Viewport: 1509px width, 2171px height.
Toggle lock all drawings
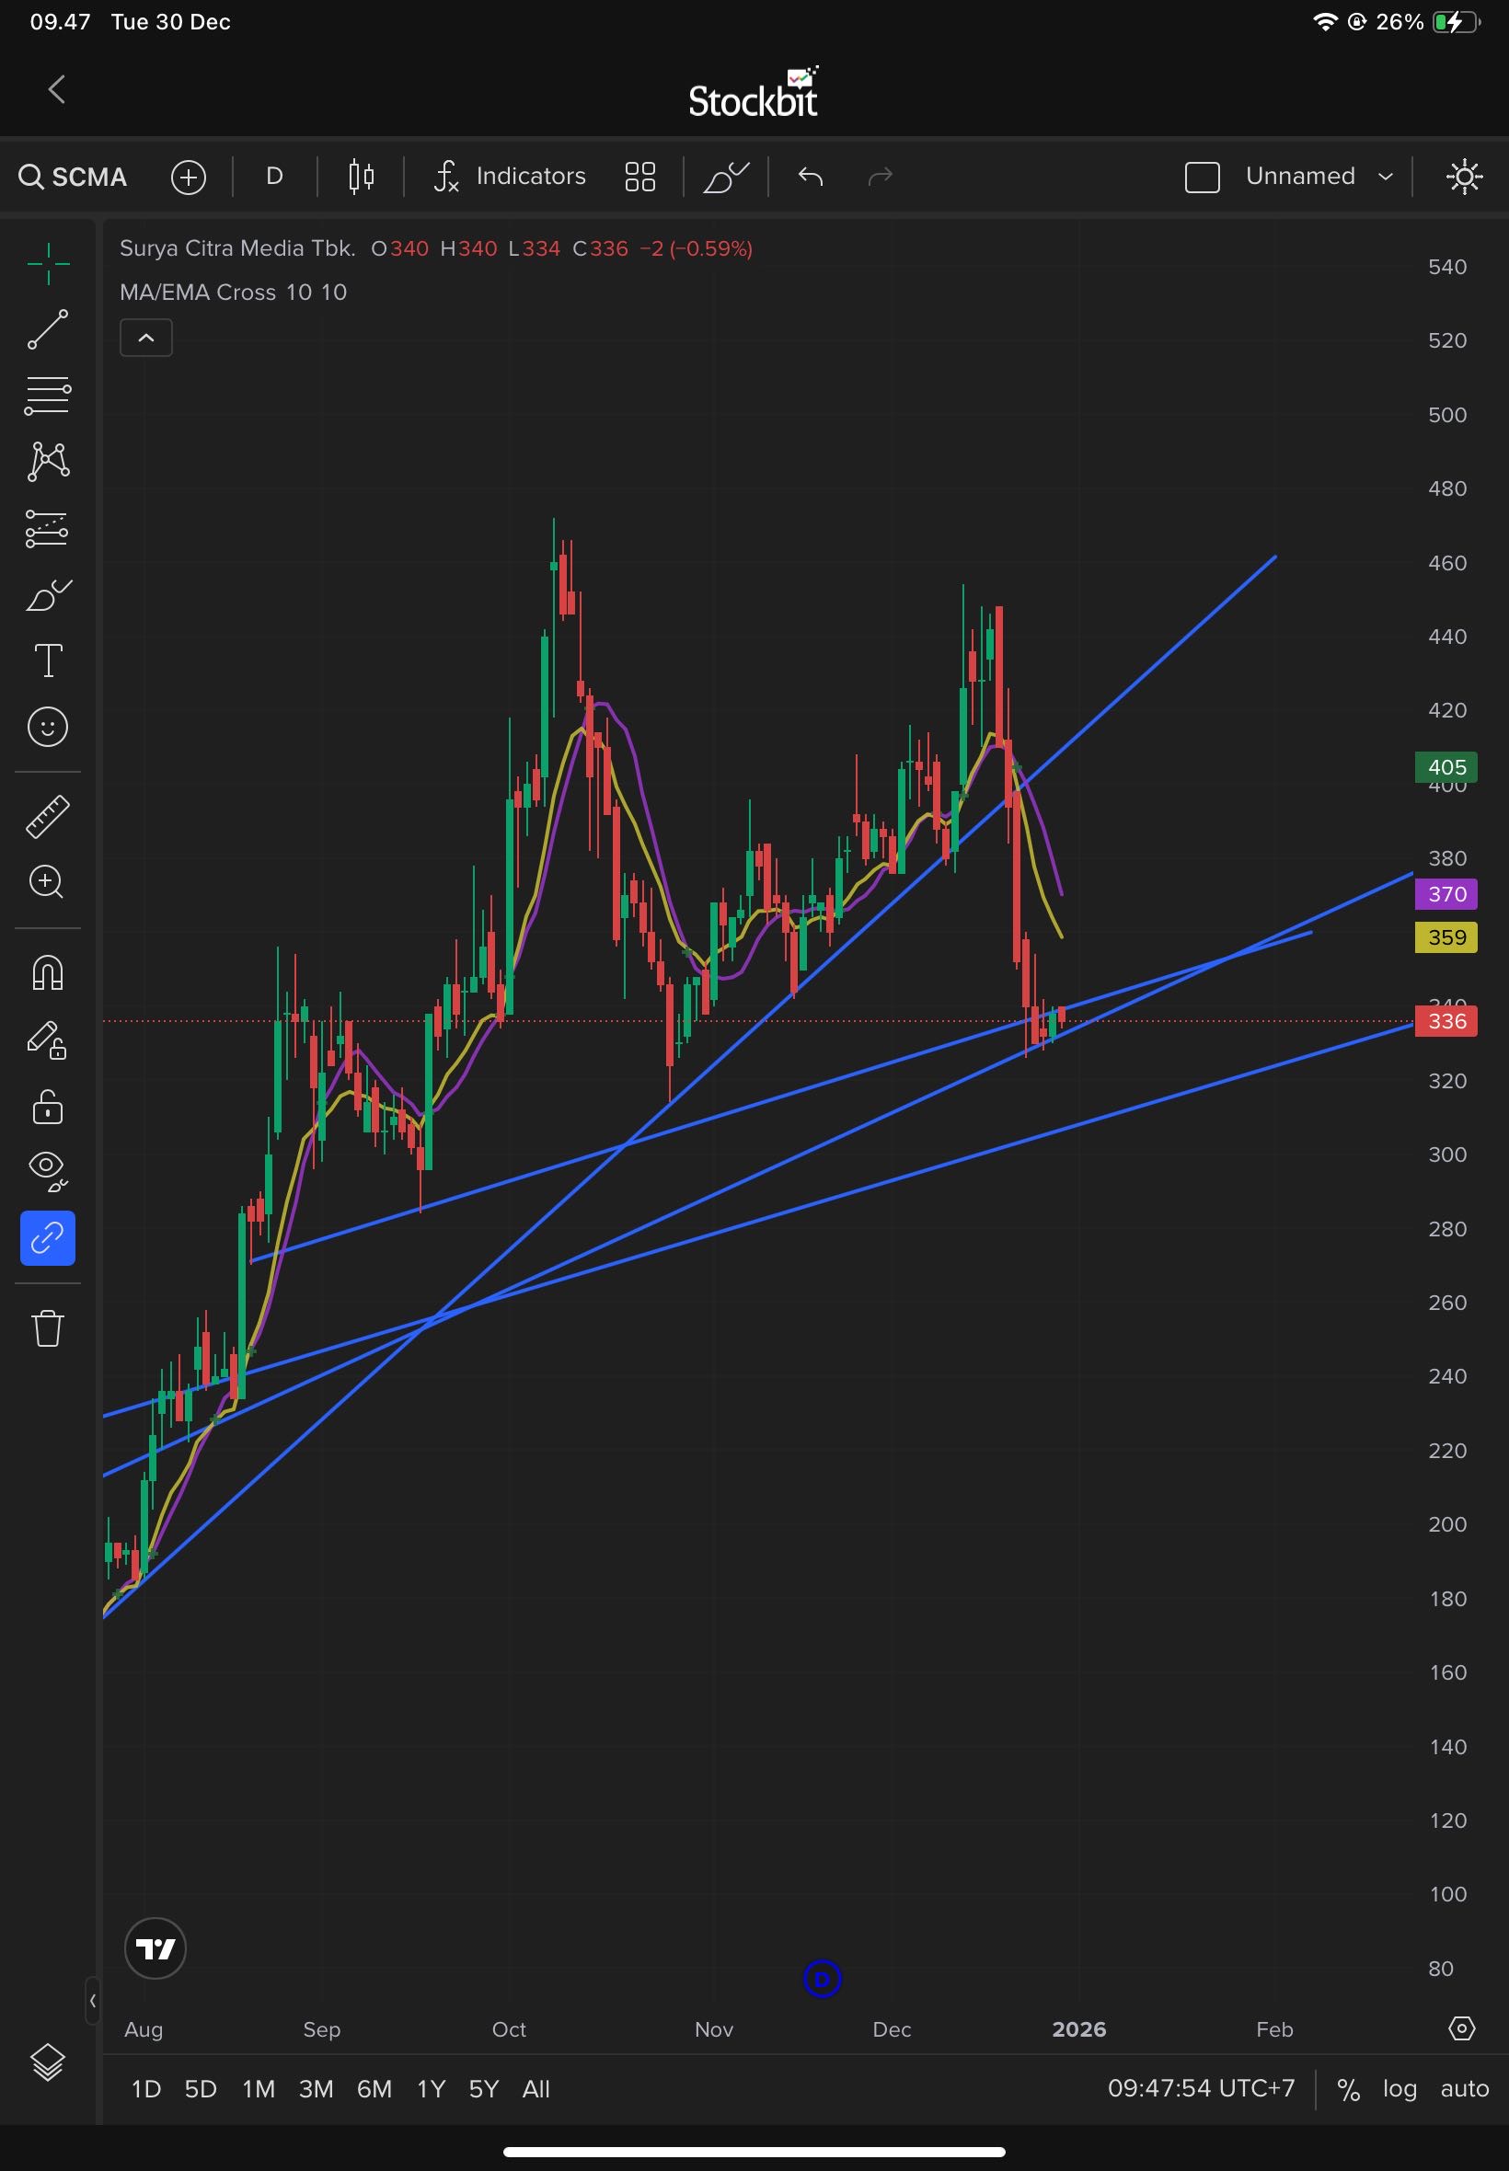click(x=48, y=1106)
